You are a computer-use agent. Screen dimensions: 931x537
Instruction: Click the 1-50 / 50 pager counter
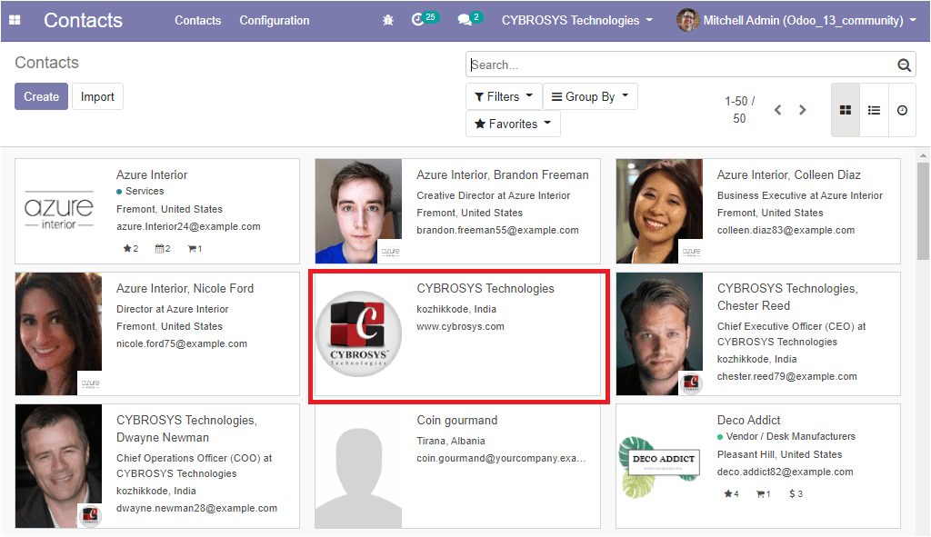click(739, 110)
